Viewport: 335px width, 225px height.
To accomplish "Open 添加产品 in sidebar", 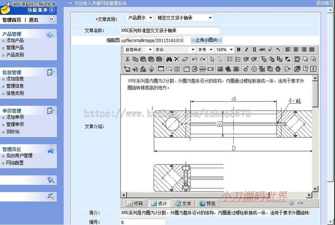I will pos(15,41).
